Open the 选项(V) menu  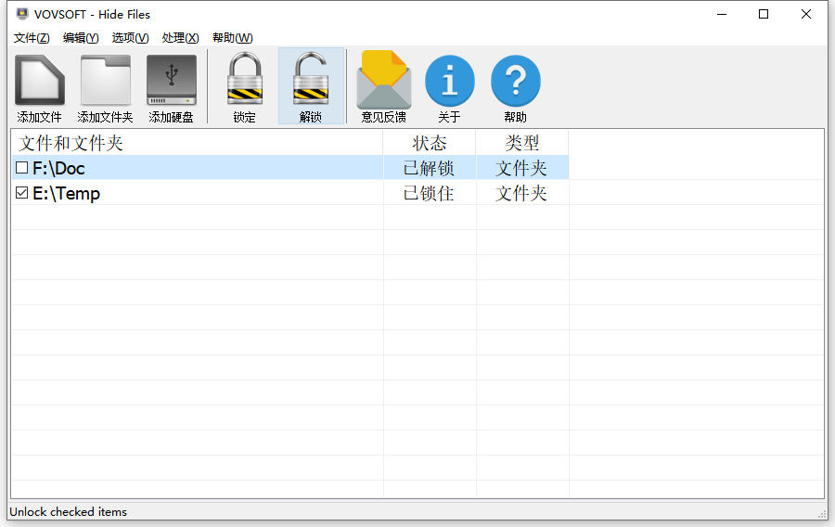[131, 38]
